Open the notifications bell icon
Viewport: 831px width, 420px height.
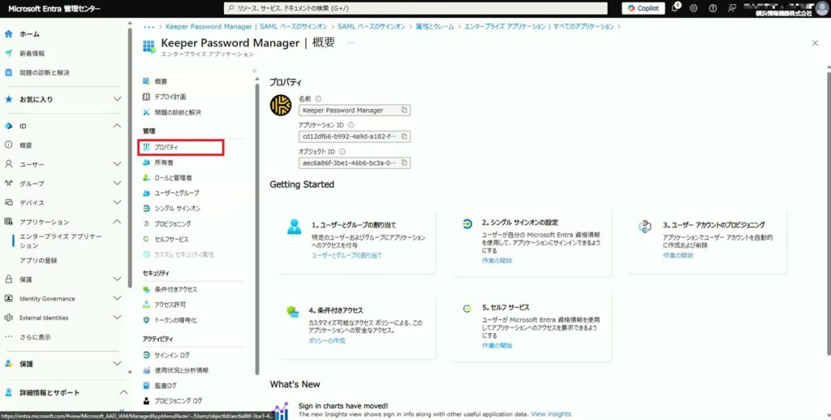click(x=676, y=8)
